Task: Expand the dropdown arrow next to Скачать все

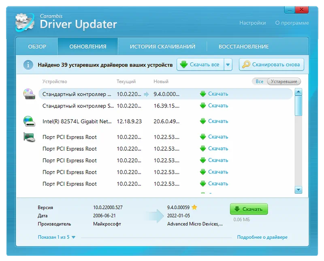Action: click(x=228, y=64)
